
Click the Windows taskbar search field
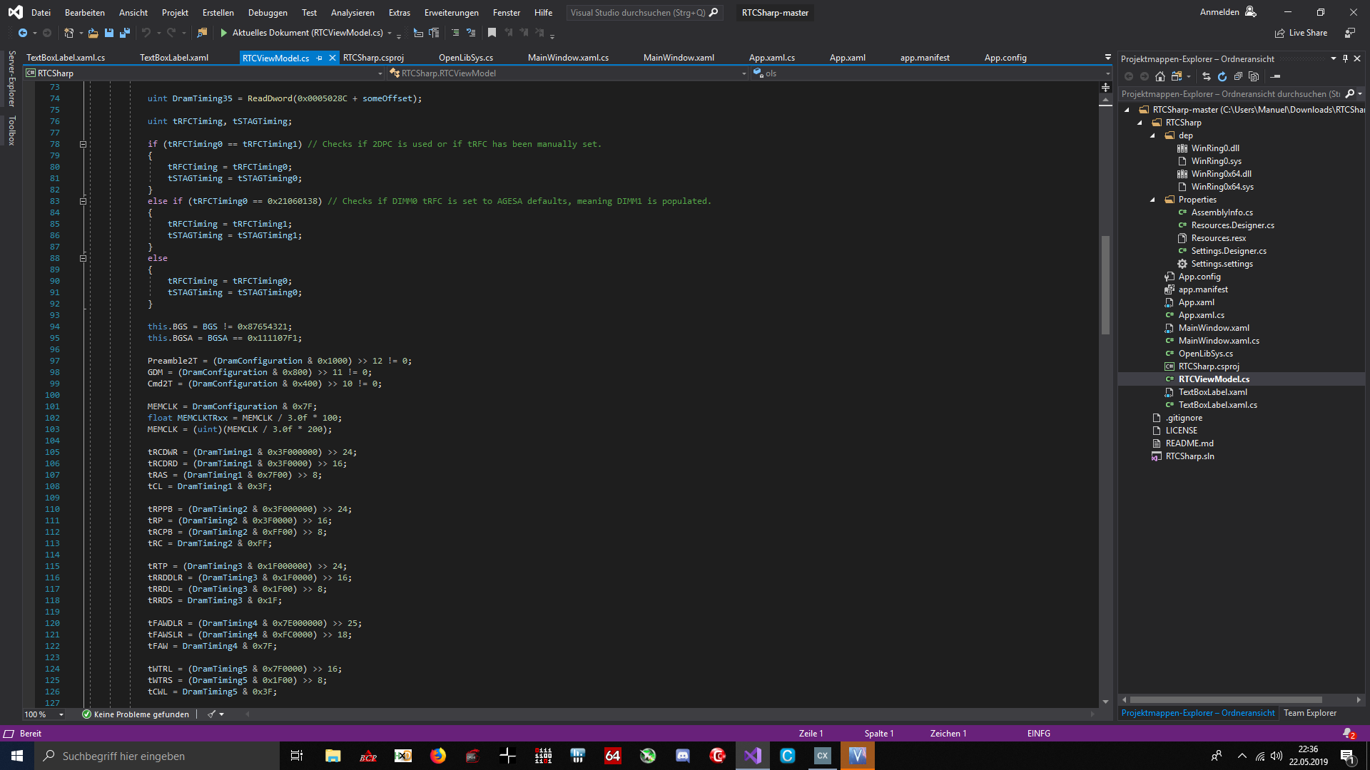click(x=157, y=756)
